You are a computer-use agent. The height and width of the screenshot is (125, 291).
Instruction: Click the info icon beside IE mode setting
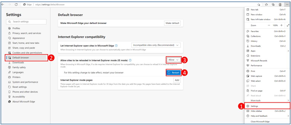pos(130,60)
